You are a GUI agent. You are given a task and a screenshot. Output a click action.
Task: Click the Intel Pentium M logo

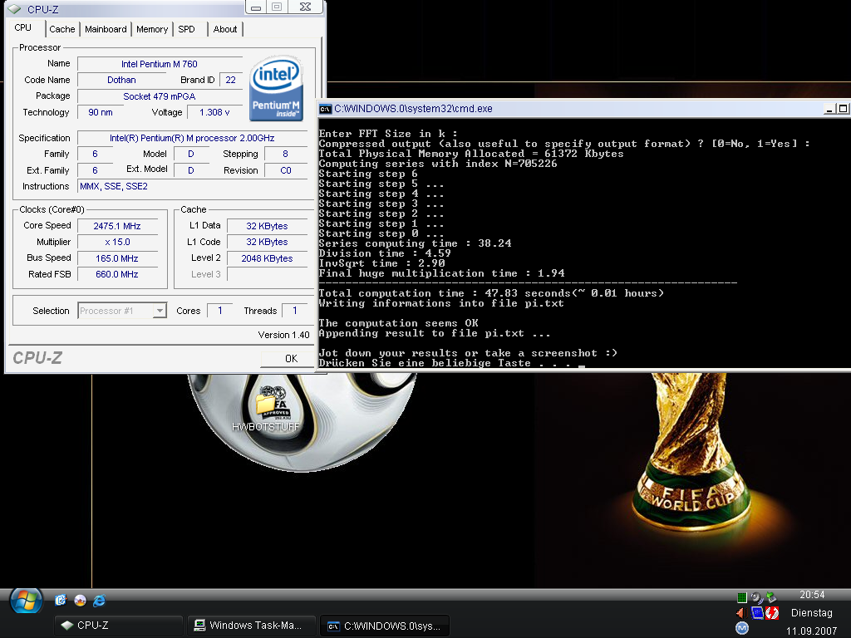tap(276, 88)
